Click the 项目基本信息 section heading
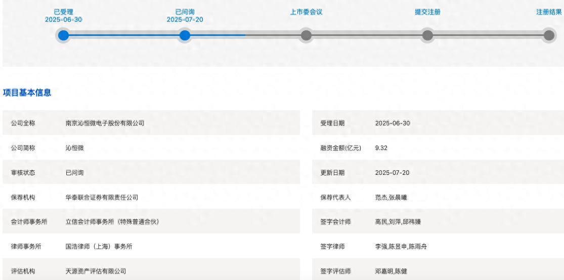This screenshot has height=280, width=564. click(x=27, y=92)
